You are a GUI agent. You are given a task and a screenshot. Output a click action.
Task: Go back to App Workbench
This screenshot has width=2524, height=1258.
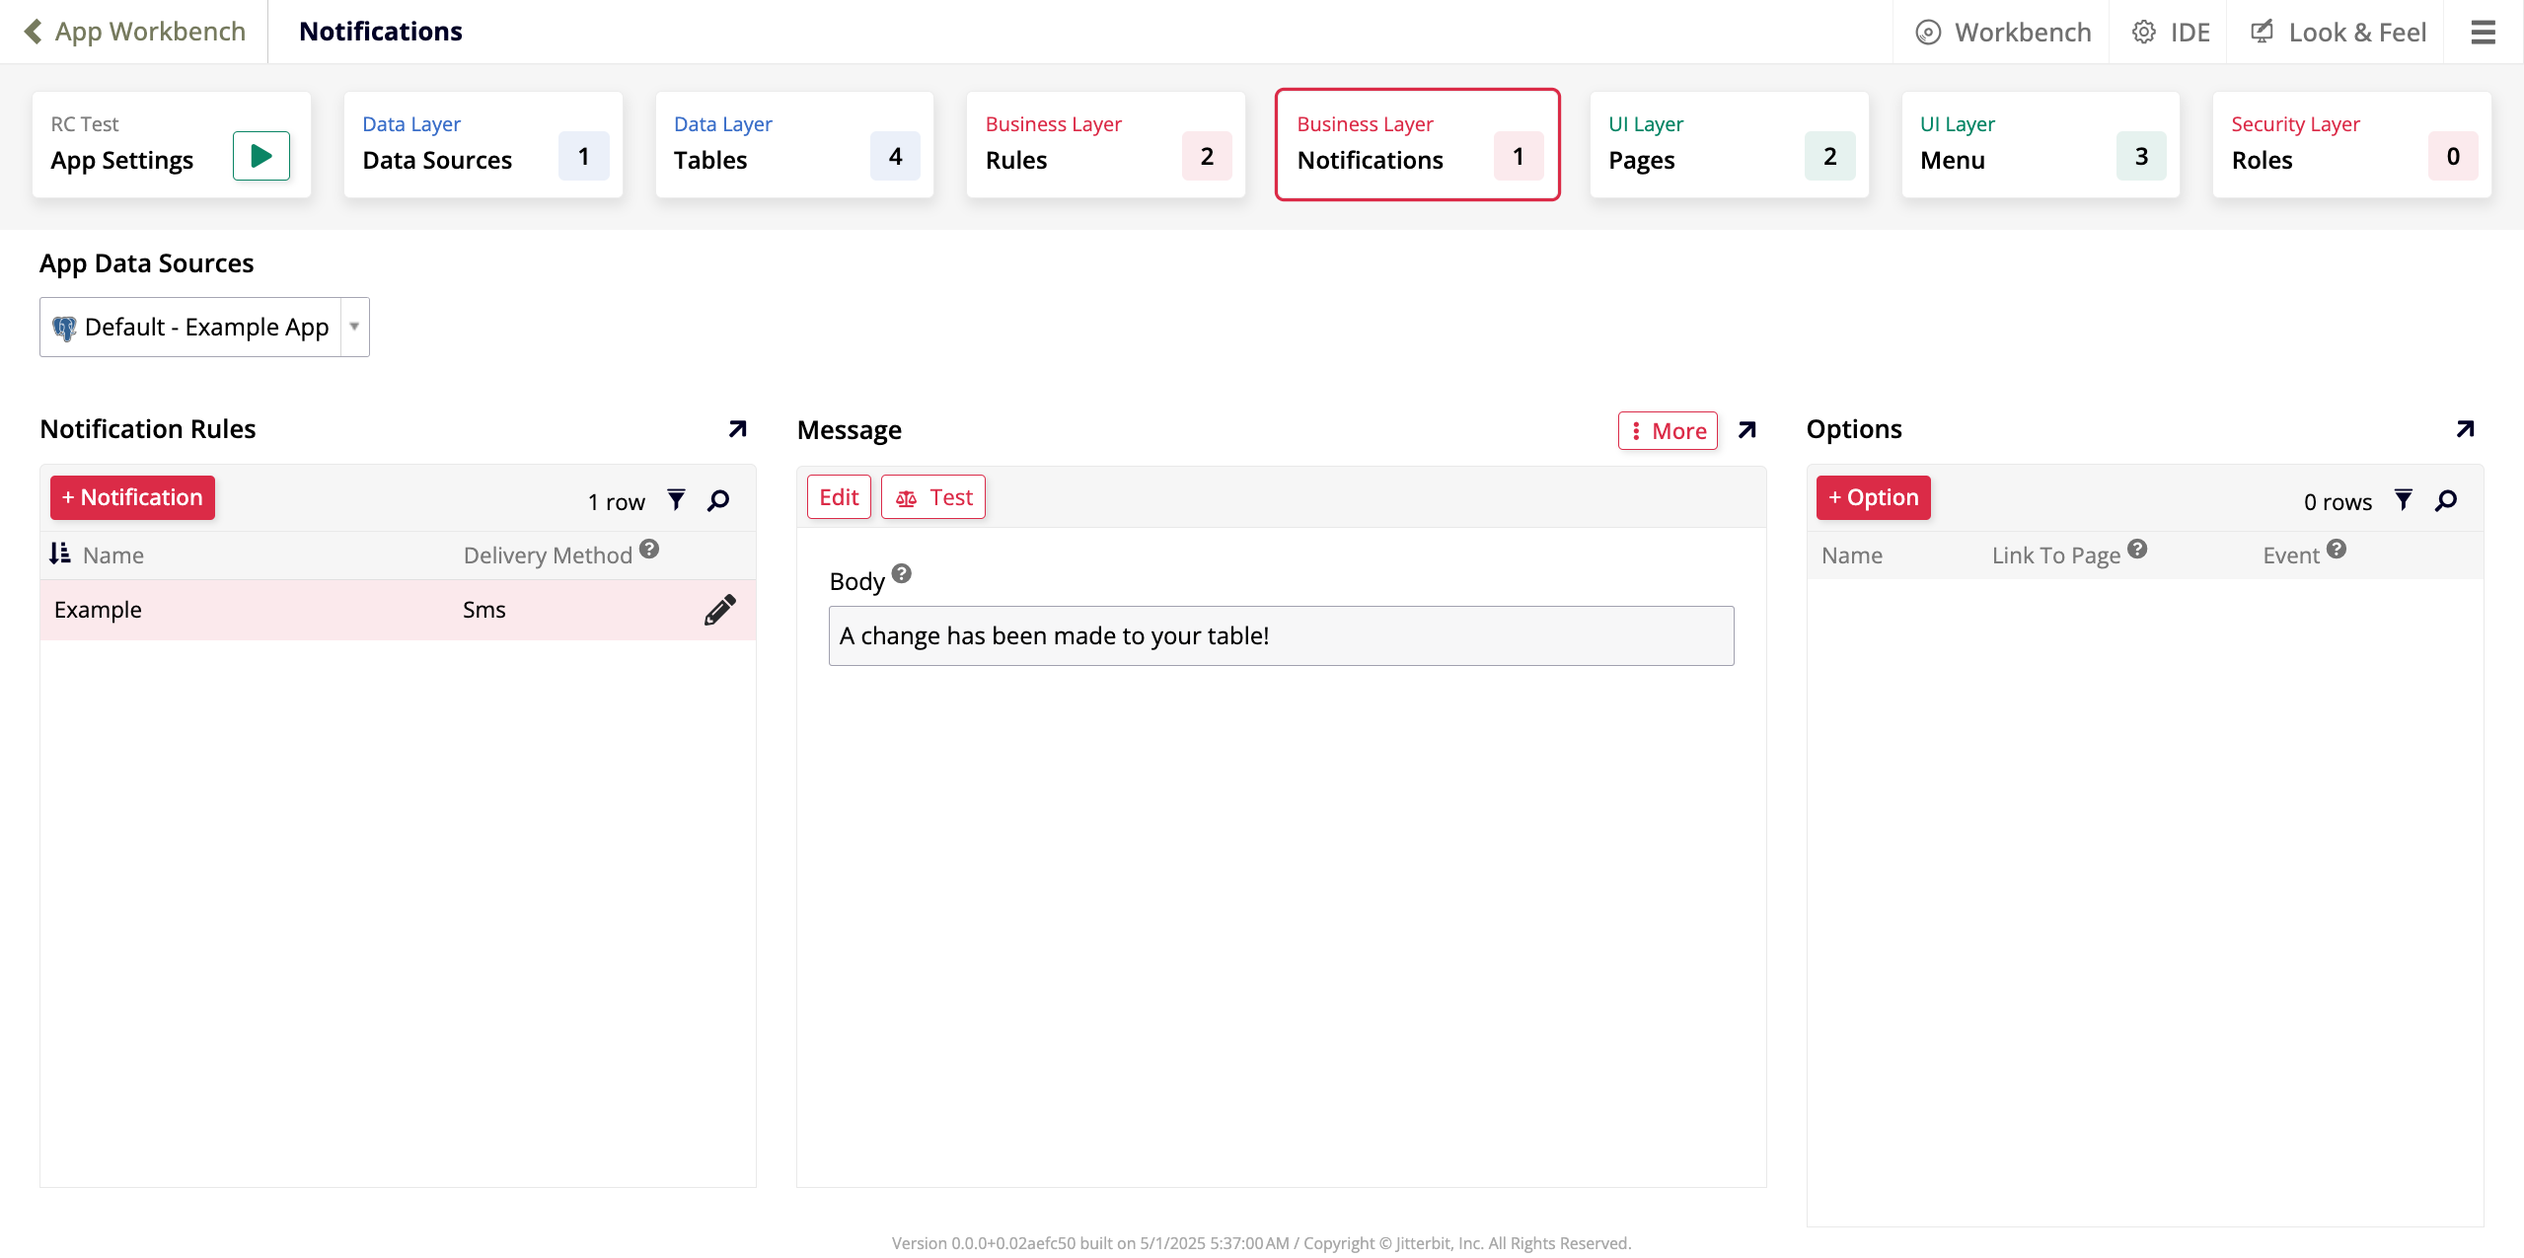click(x=134, y=32)
